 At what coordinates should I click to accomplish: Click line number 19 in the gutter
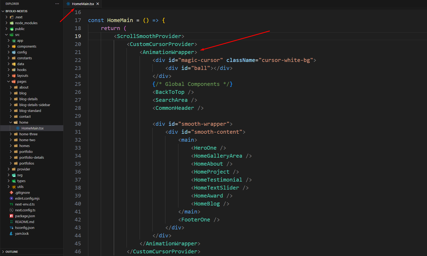tap(78, 36)
